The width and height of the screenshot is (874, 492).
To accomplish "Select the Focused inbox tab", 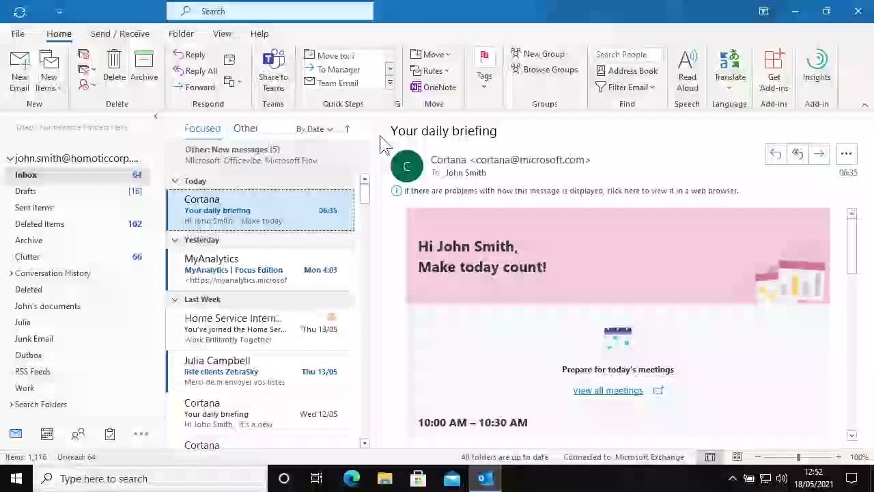I will pos(202,128).
